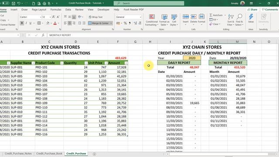Click the Insert cells icon

point(186,17)
